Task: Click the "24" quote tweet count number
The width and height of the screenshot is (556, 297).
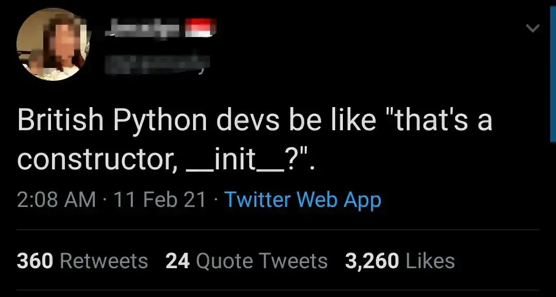Action: point(177,261)
